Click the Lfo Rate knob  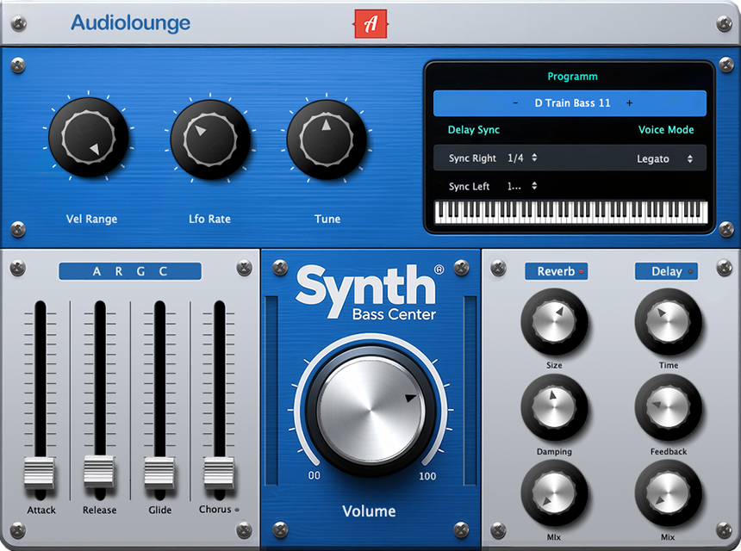click(x=210, y=139)
